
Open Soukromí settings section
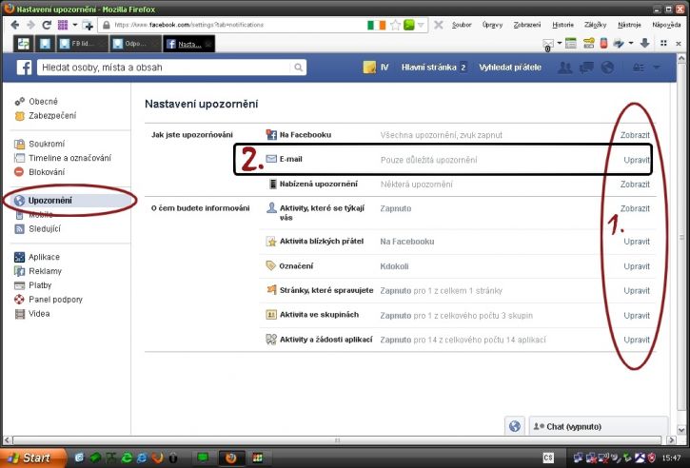47,144
